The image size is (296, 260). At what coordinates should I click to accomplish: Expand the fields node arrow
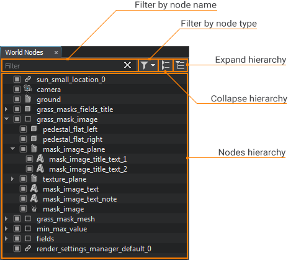pos(6,238)
